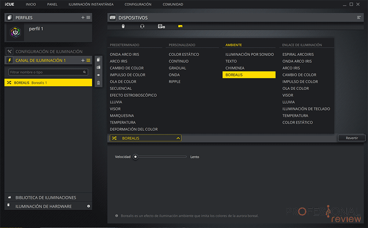Click the copy layer icon in side toolbar
The width and height of the screenshot is (368, 228).
tap(98, 60)
